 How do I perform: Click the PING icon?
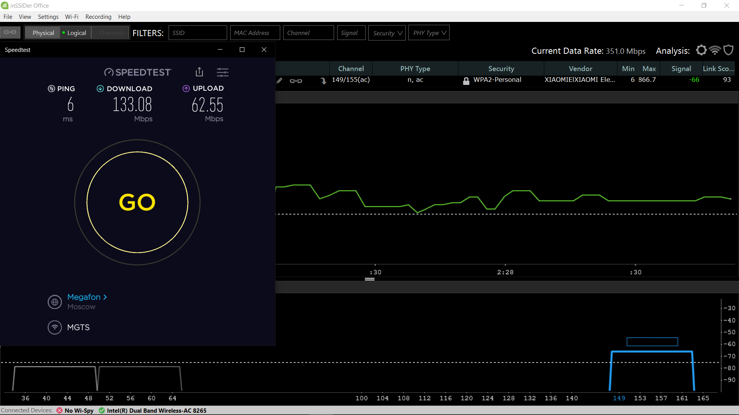click(x=51, y=88)
